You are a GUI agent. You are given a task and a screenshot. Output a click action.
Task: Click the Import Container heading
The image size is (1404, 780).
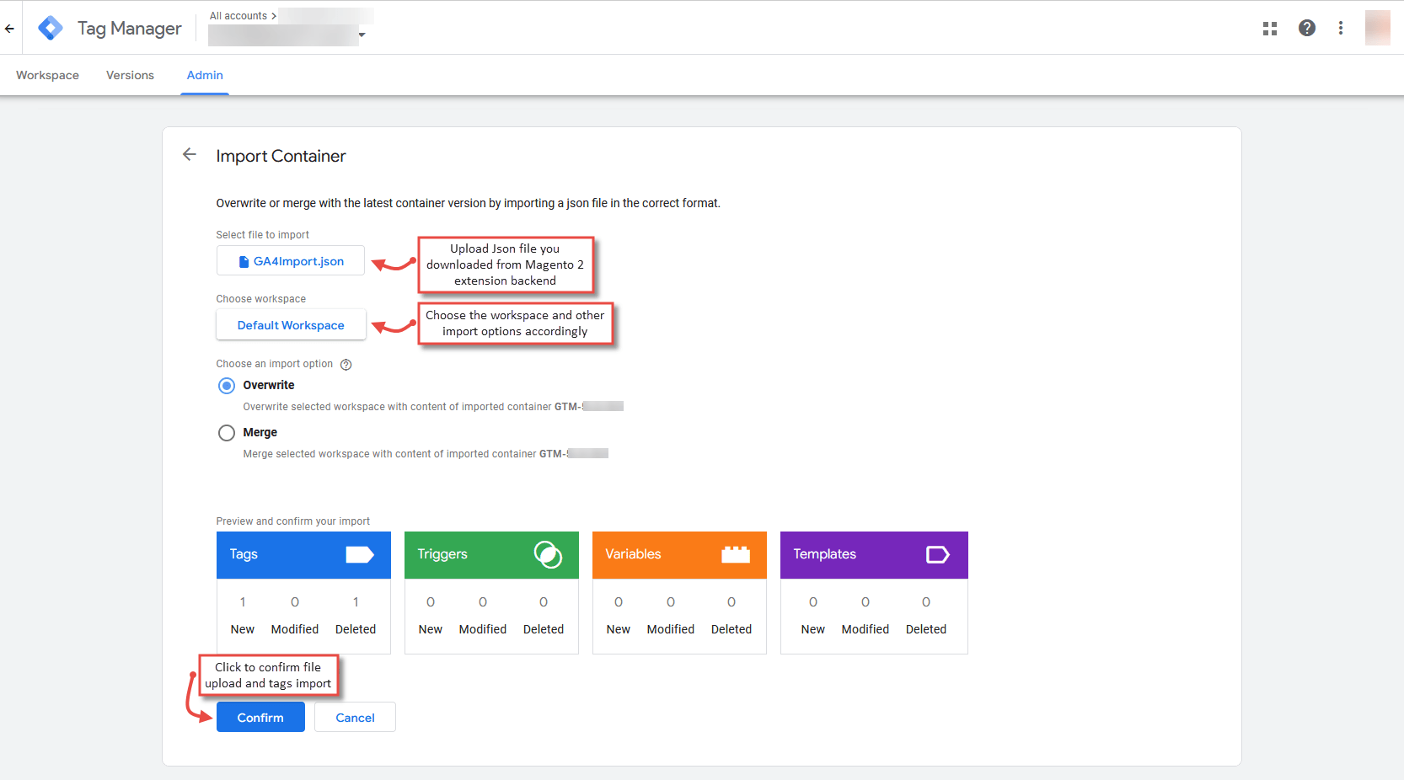tap(281, 156)
